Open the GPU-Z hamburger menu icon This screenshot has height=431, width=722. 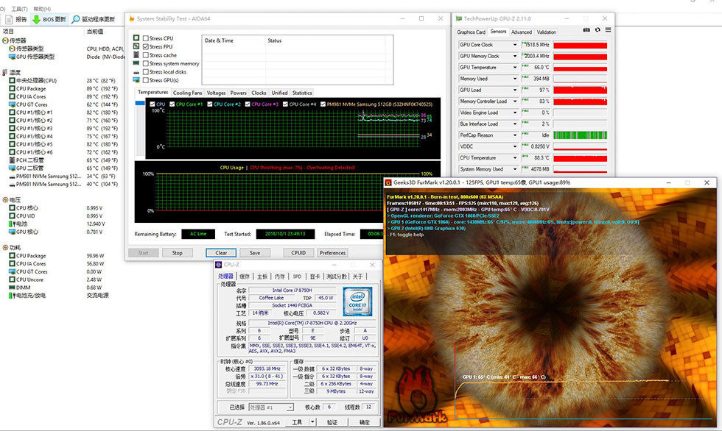click(x=606, y=31)
